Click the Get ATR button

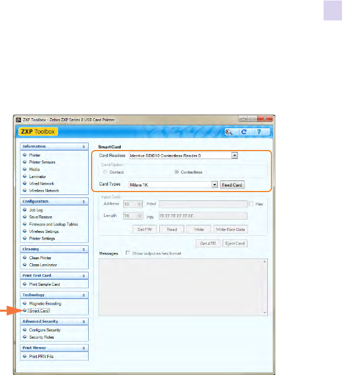208,243
